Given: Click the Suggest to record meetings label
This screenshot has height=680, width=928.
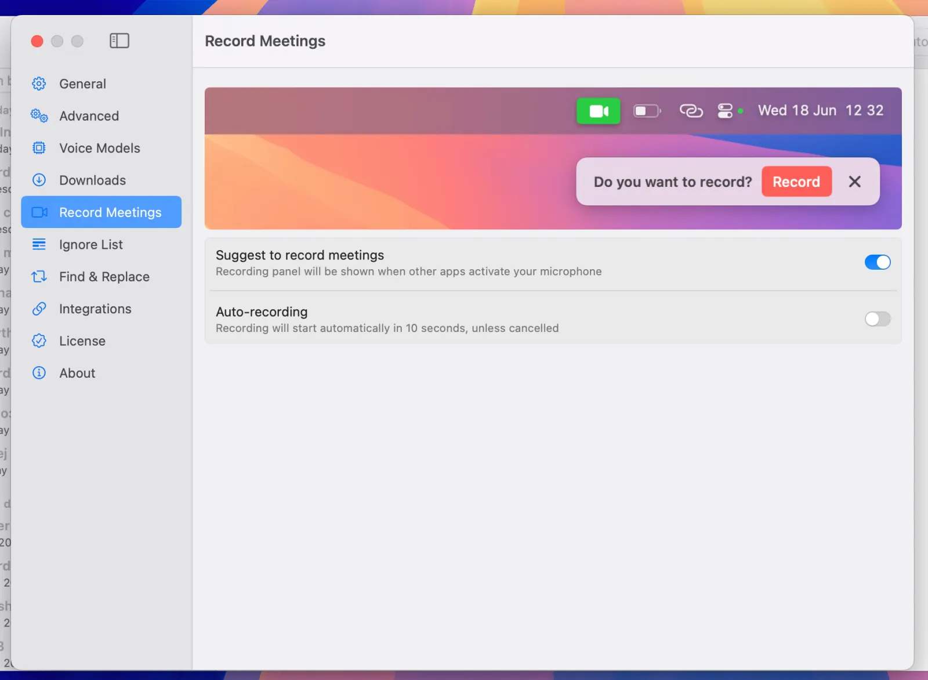Looking at the screenshot, I should pyautogui.click(x=300, y=255).
